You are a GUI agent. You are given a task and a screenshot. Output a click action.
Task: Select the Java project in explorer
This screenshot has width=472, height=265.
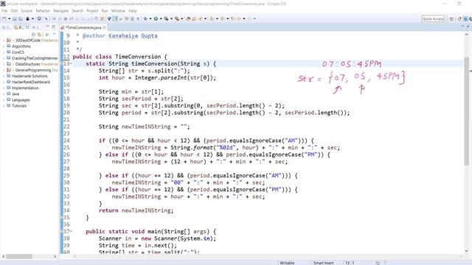pyautogui.click(x=15, y=93)
